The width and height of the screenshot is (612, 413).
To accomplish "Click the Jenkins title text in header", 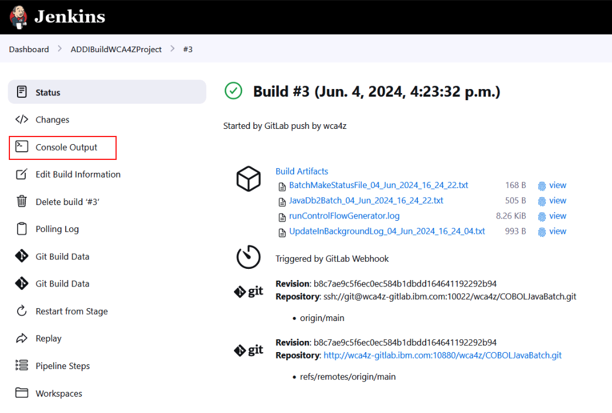I will click(x=70, y=17).
